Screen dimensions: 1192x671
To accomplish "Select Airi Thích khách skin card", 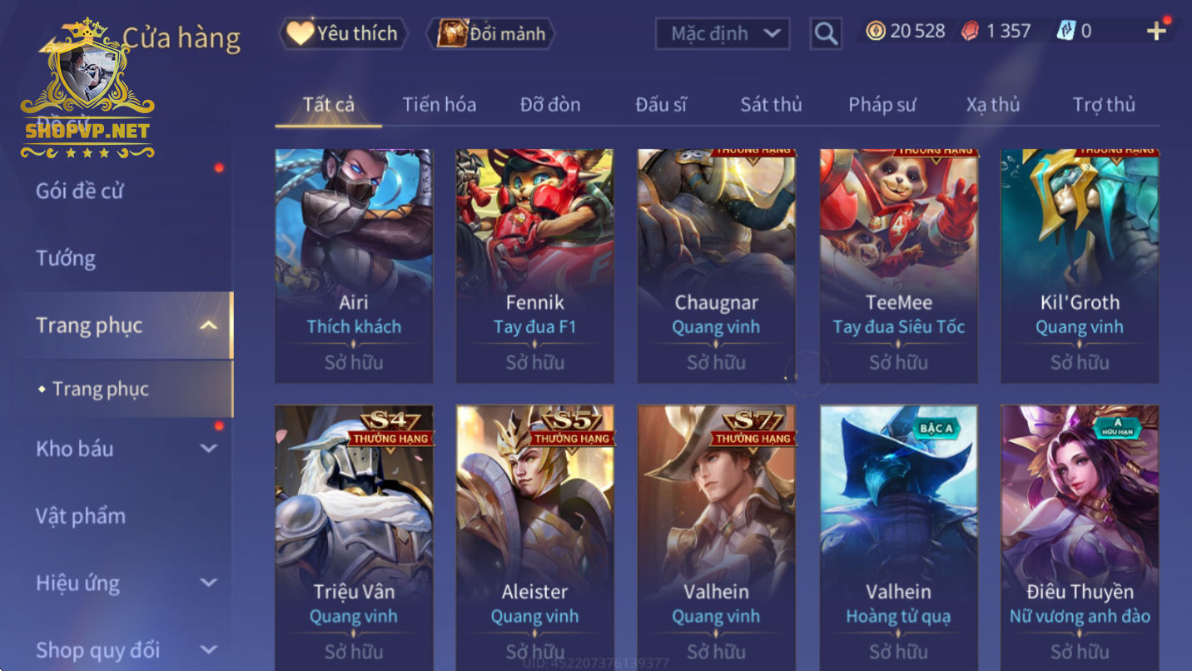I will click(354, 266).
